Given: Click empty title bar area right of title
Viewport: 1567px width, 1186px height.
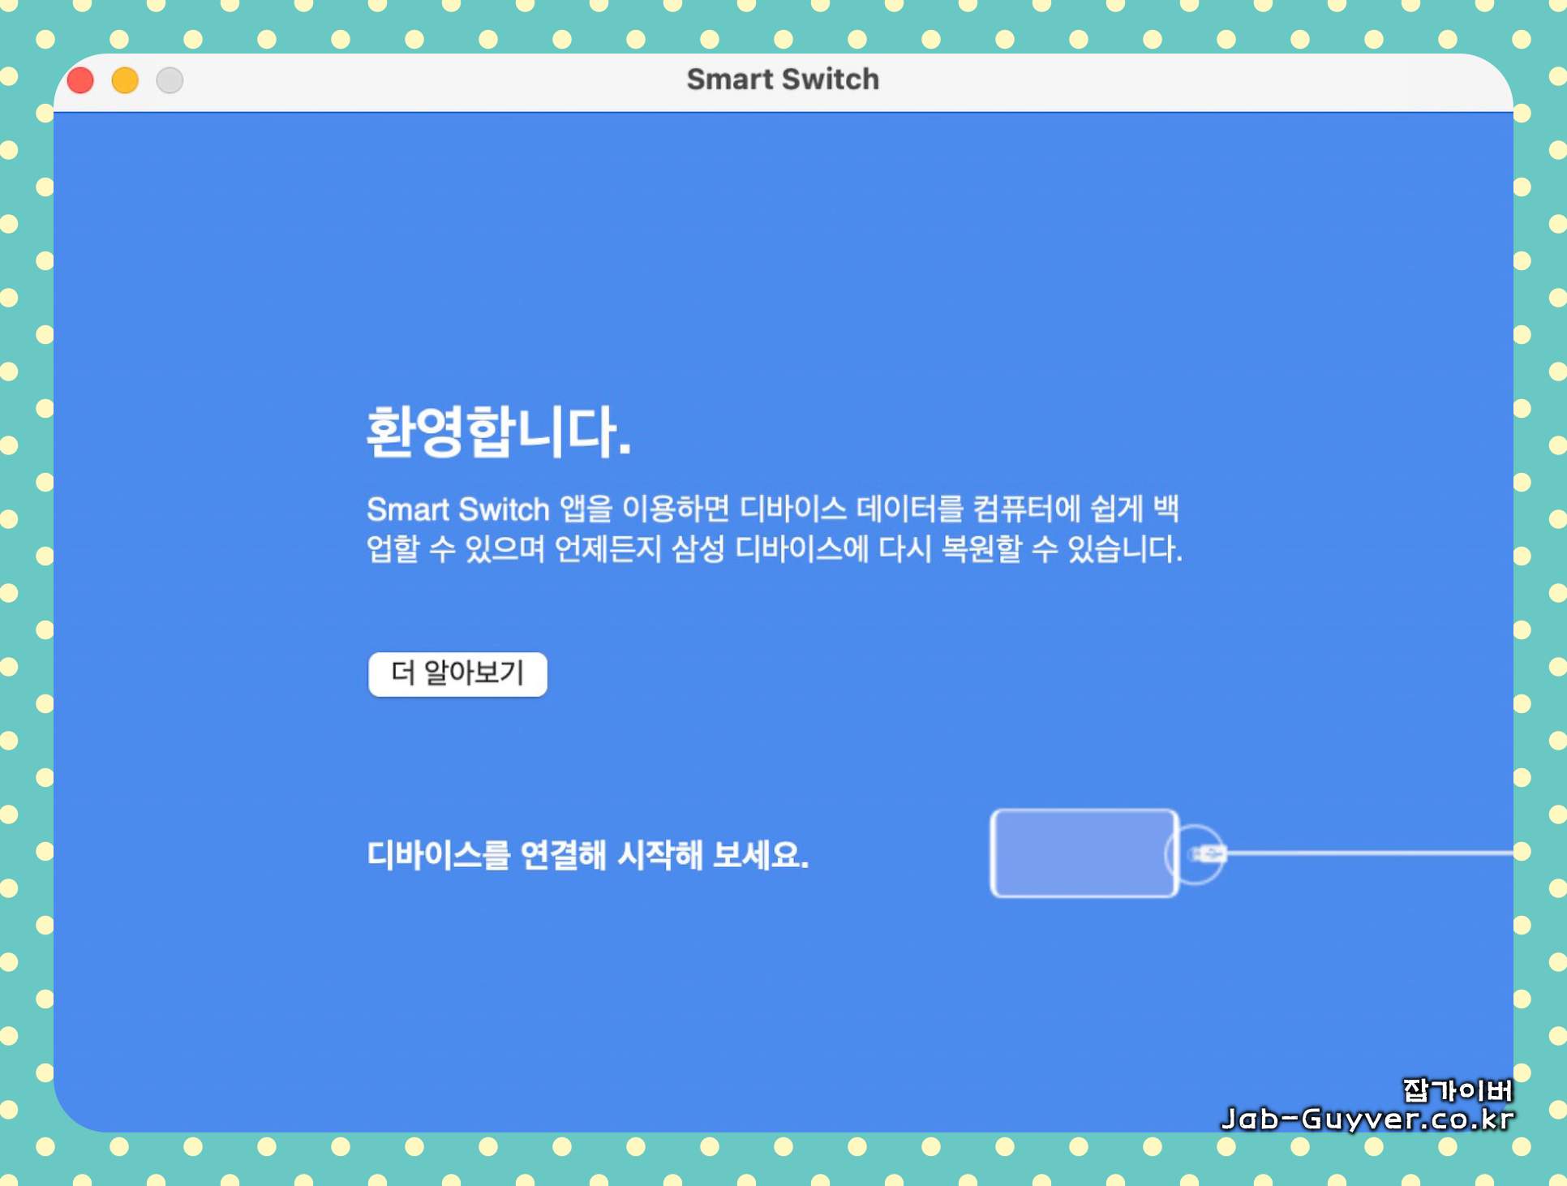Looking at the screenshot, I should [x=1176, y=80].
